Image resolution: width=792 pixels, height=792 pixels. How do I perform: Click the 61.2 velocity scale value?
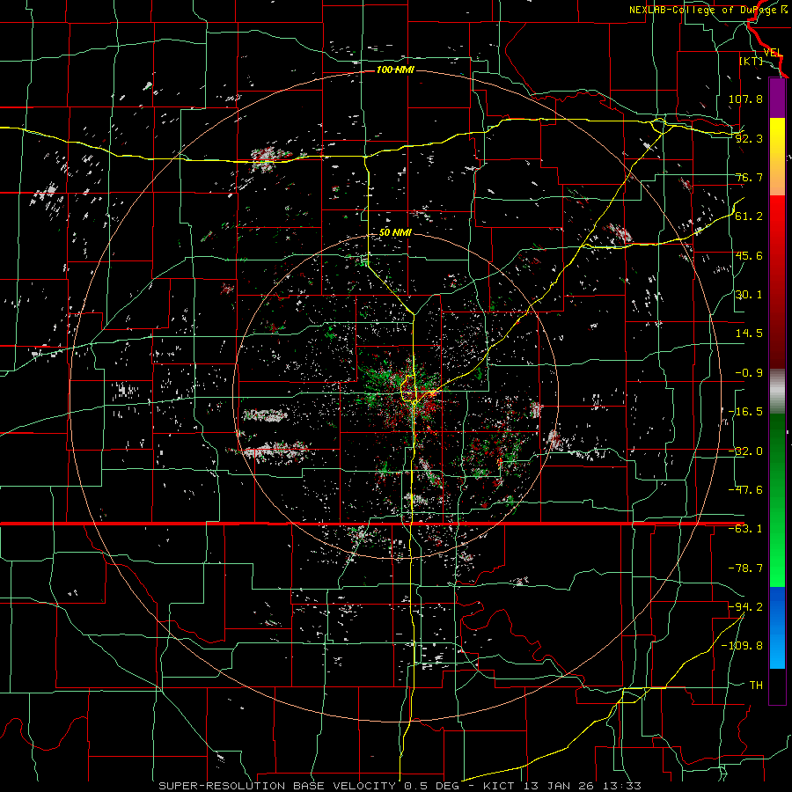pyautogui.click(x=749, y=216)
